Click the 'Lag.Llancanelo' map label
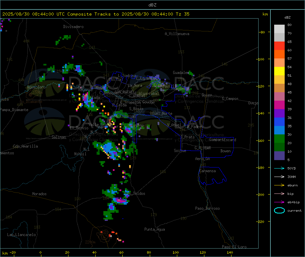305x257 pixels. (21, 235)
